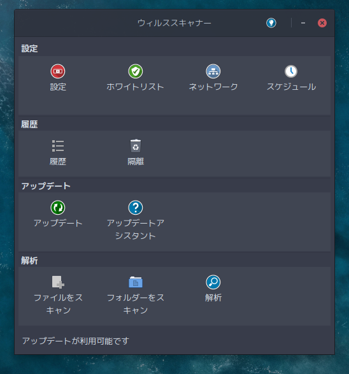Screen dimensions: 349x374
Task: Open the ネットワーク network icon
Action: [213, 71]
